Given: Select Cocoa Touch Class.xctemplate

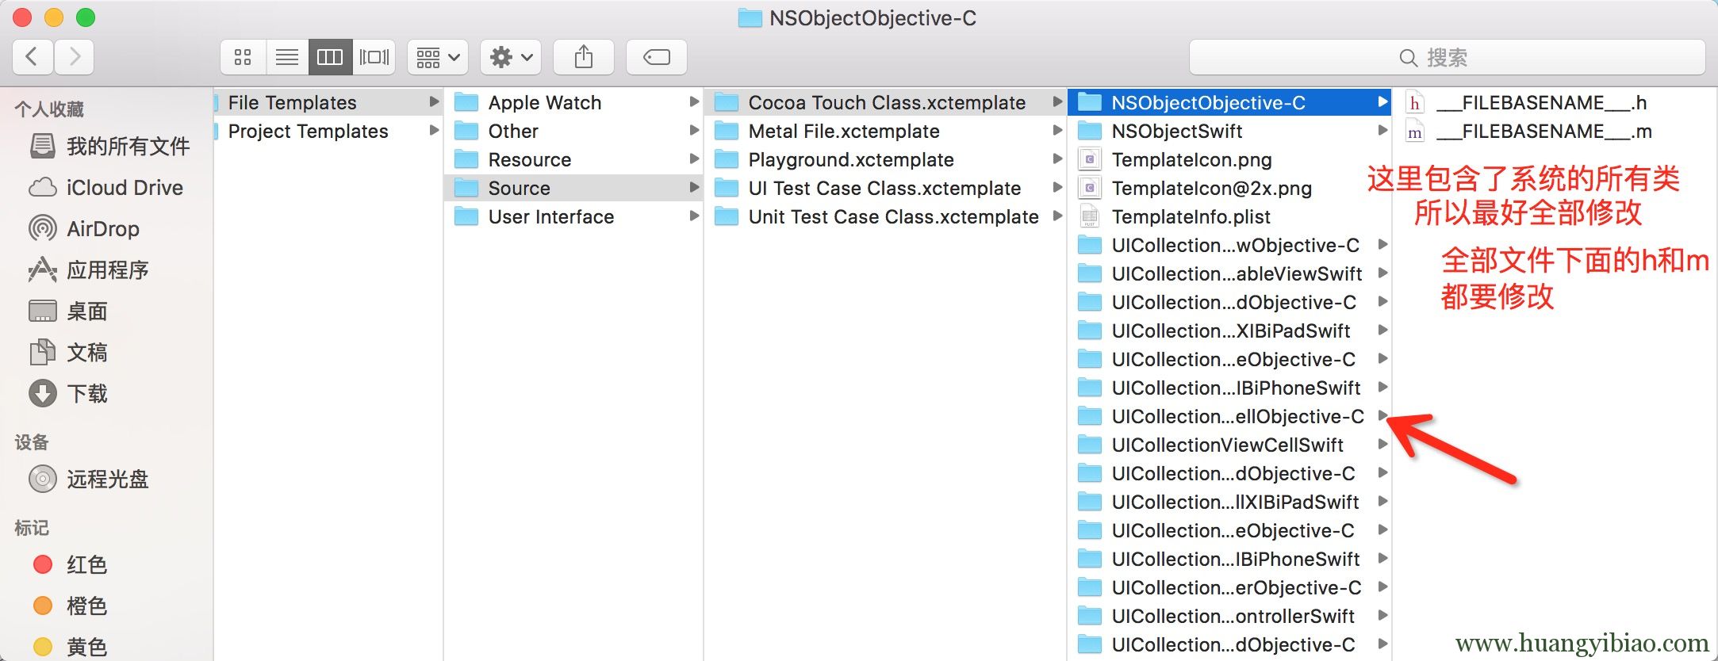Looking at the screenshot, I should (x=886, y=103).
